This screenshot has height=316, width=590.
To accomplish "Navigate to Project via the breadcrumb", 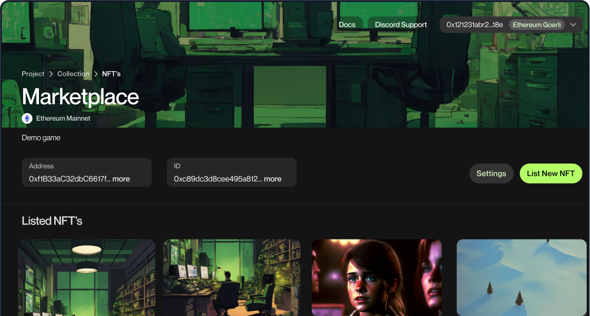I will pos(33,74).
